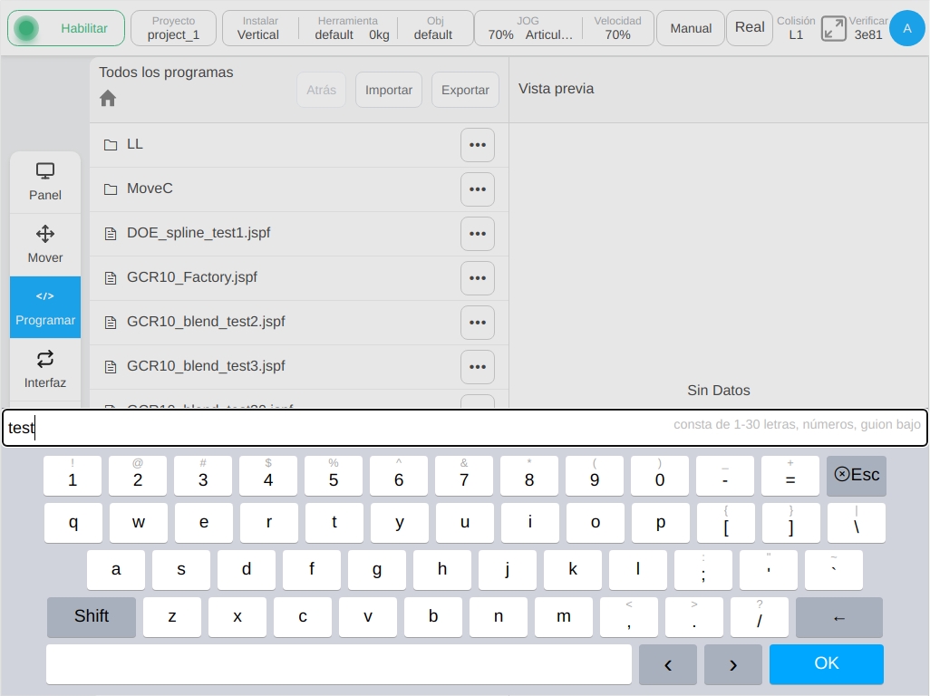Open the Panel sidebar tab
930x696 pixels.
point(45,182)
